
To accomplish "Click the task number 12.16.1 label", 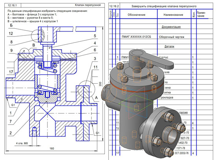I will pyautogui.click(x=12, y=5).
